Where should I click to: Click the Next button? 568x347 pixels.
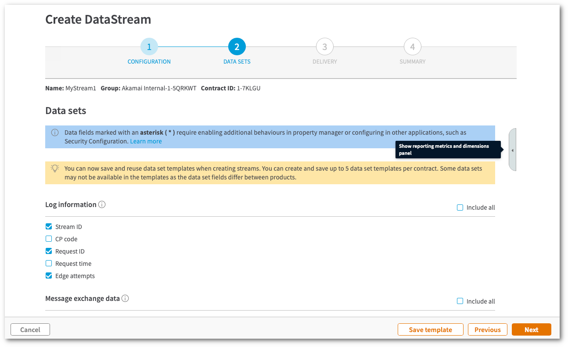(531, 329)
